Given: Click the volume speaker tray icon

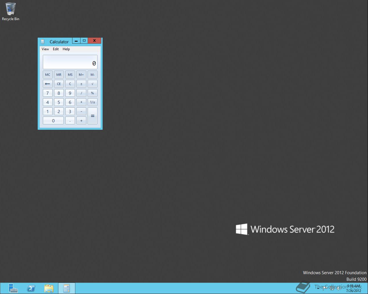Looking at the screenshot, I should [339, 288].
